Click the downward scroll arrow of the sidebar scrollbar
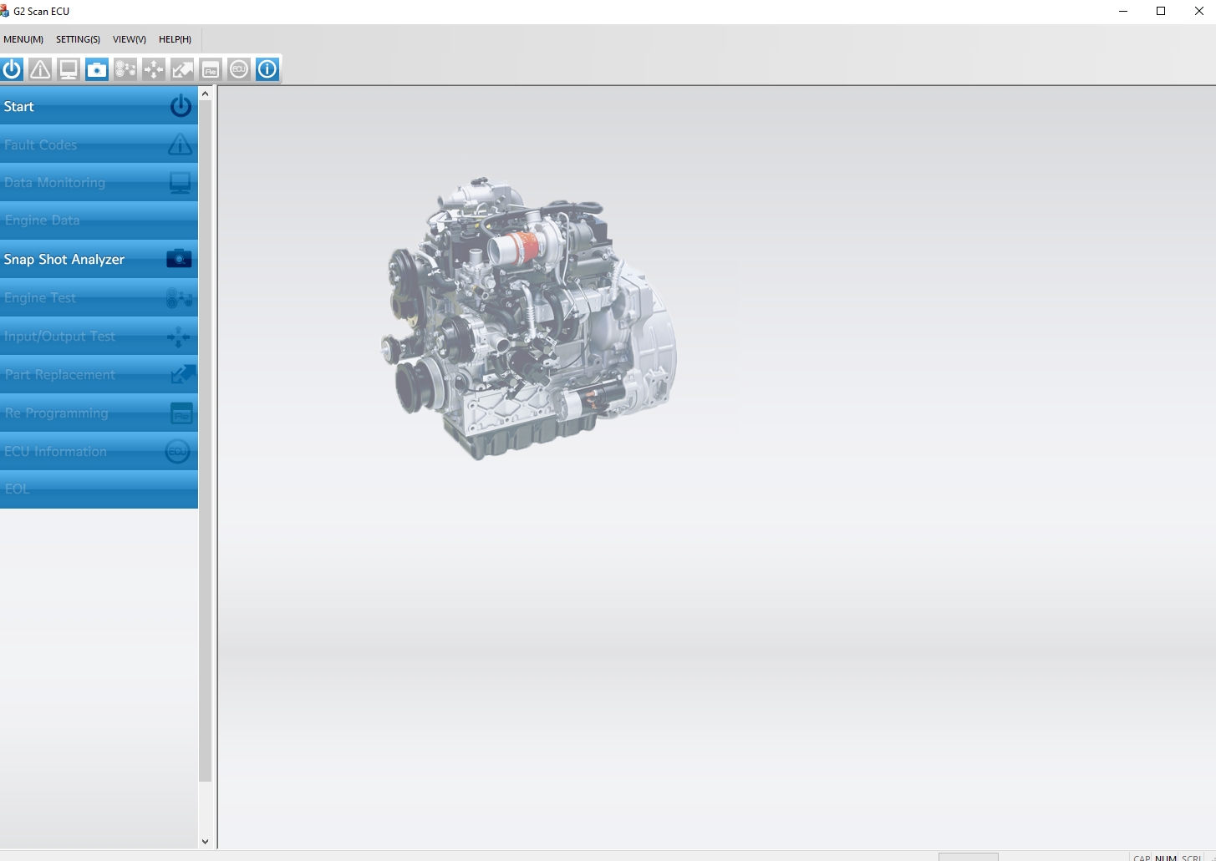Screen dimensions: 1216x861 [205, 841]
